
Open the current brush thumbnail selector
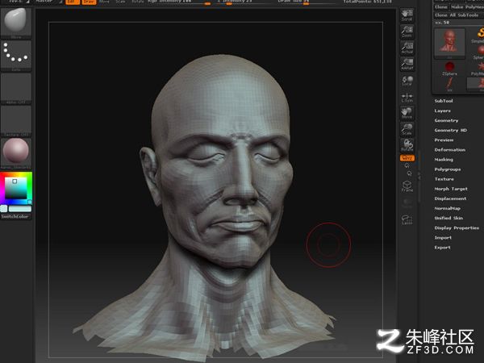pos(16,23)
